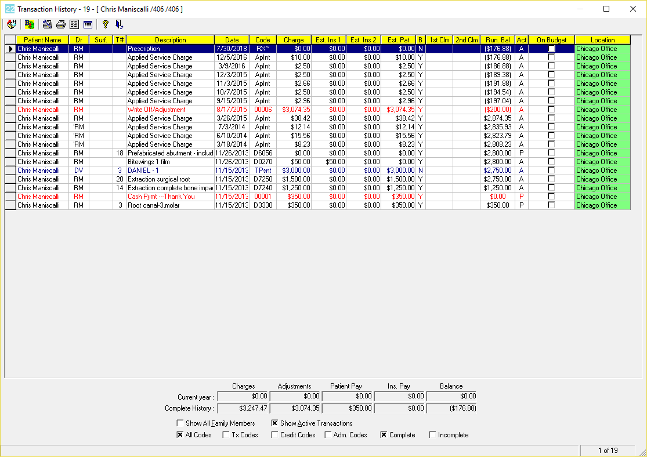Screen dimensions: 647x457
Task: Click the '1 of 19' status bar entry
Action: tap(608, 451)
